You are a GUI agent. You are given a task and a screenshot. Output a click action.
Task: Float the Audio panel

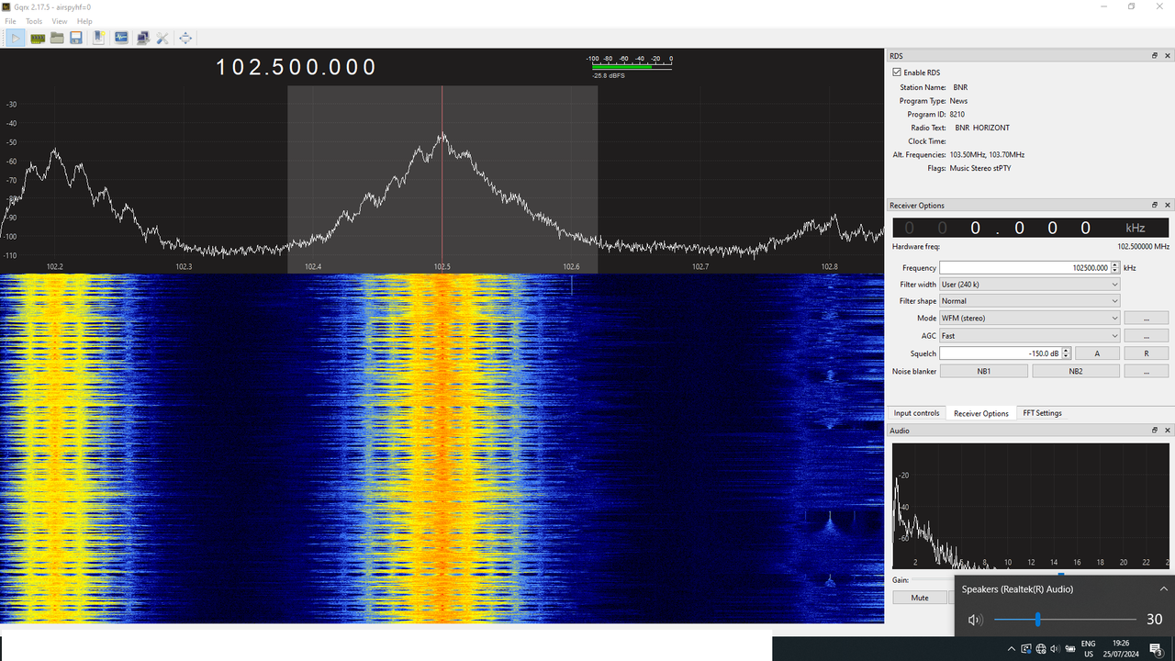tap(1155, 431)
